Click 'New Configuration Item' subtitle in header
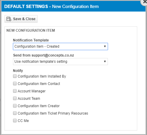 75,7
